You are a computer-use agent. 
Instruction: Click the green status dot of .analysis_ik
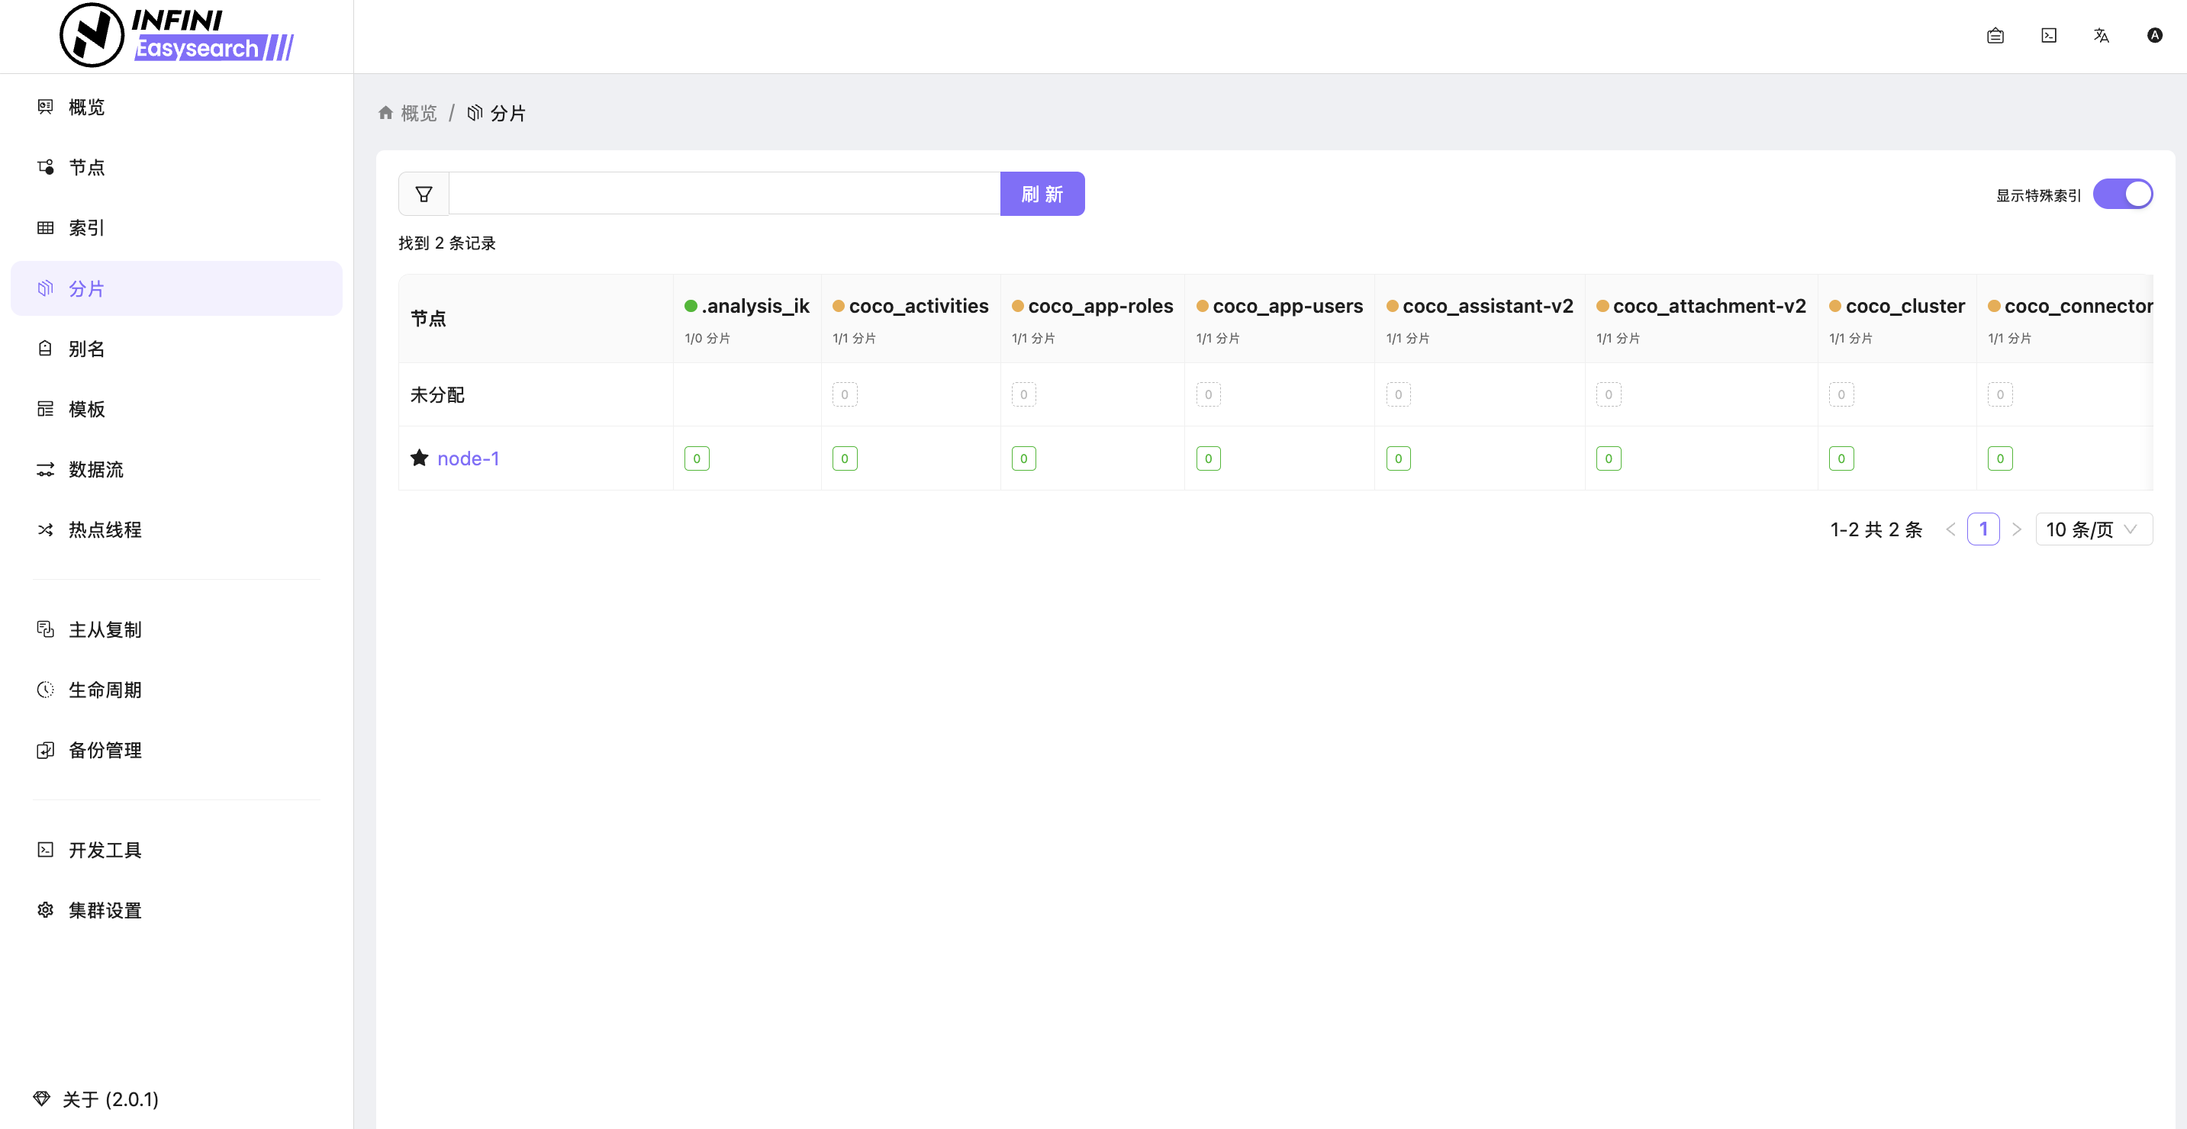[x=691, y=306]
